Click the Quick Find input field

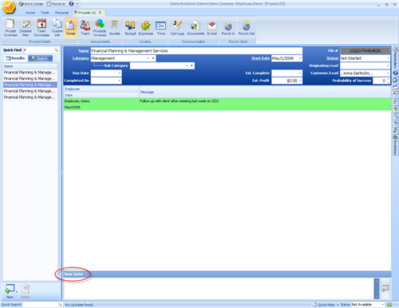(41, 50)
